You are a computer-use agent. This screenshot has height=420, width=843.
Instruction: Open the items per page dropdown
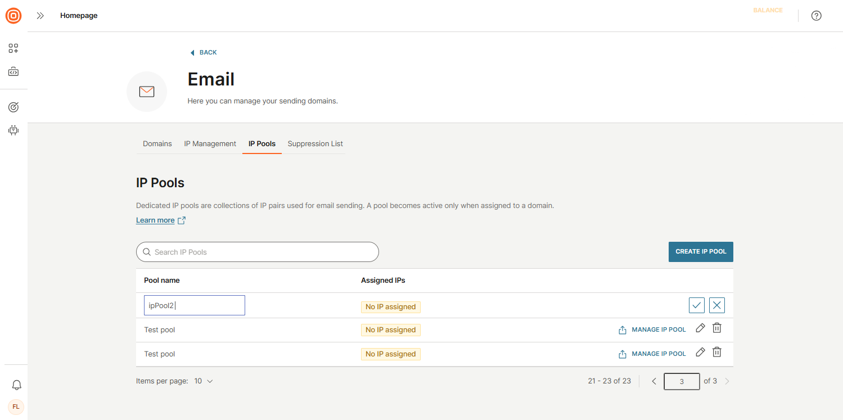pos(204,381)
